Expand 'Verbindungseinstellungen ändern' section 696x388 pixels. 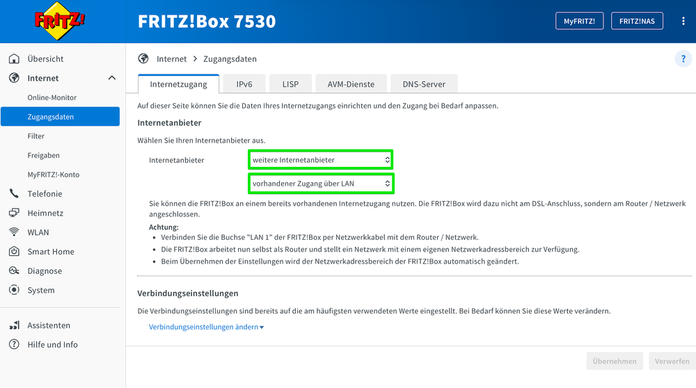pos(206,327)
